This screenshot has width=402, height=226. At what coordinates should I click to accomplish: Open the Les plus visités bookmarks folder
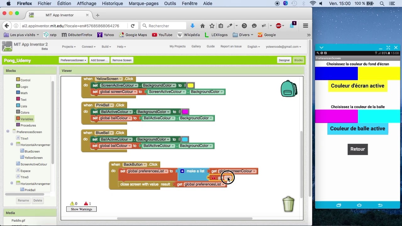pos(22,35)
